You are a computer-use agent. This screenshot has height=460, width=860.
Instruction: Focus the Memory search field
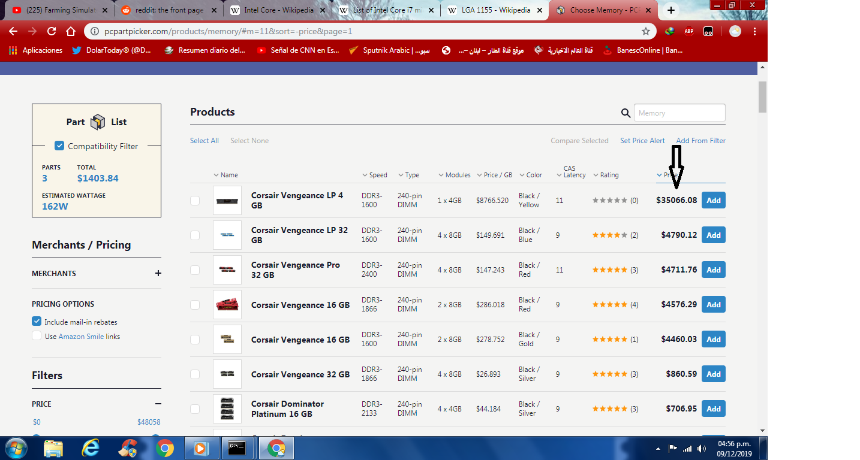679,113
